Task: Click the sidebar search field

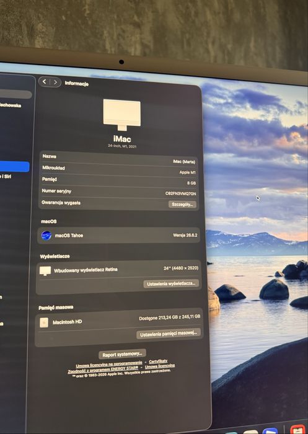Action: click(x=15, y=94)
